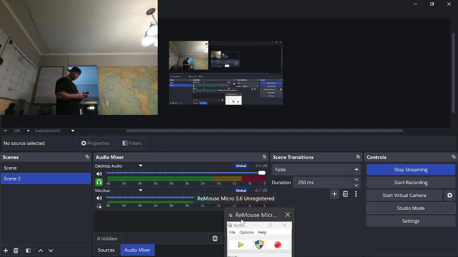Pop out the Scene Transitions dock
Screen dimensions: 458x257
(x=358, y=157)
